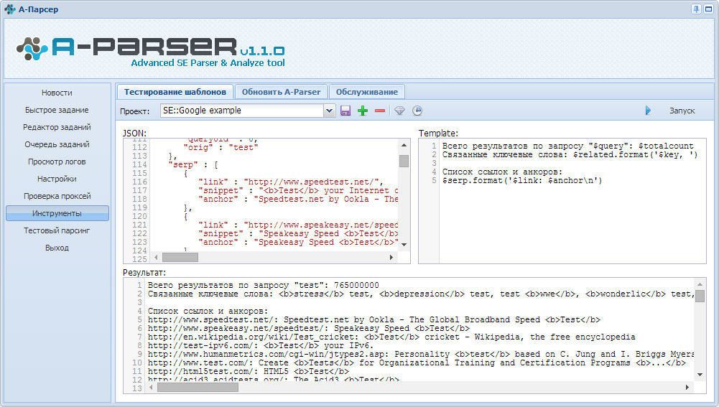Open the Обслуживание tab
This screenshot has height=407, width=719.
coord(367,92)
